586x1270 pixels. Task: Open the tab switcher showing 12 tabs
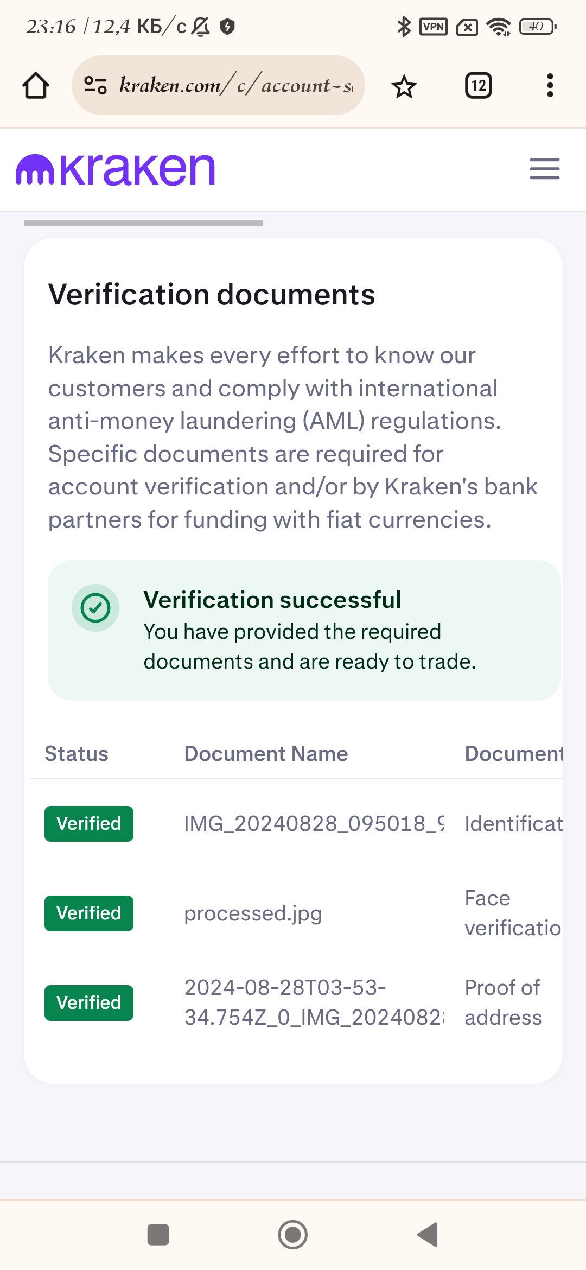[479, 86]
